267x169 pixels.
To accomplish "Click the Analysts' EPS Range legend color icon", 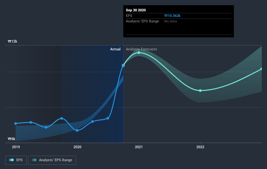I will click(34, 160).
